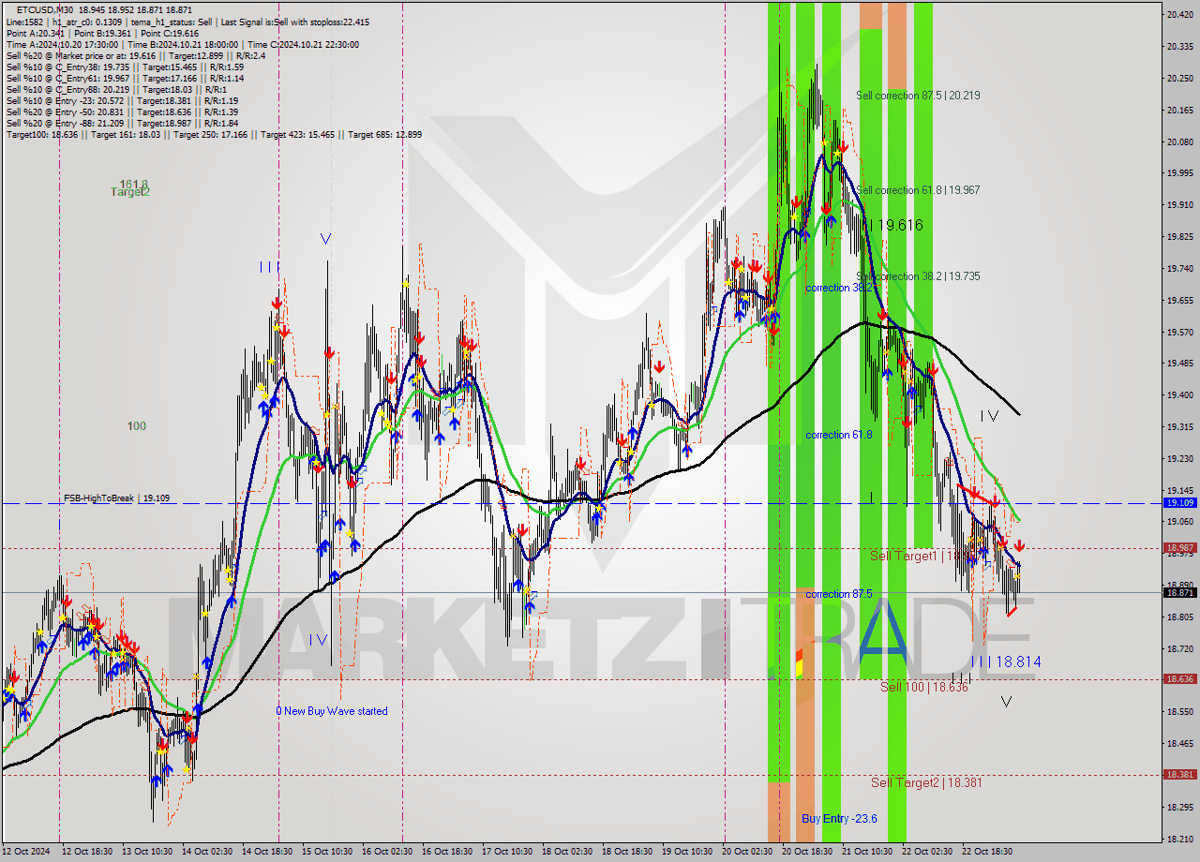Click the '20 Oct 02:30' time axis label
Screen dimensions: 1200x862
(x=747, y=852)
